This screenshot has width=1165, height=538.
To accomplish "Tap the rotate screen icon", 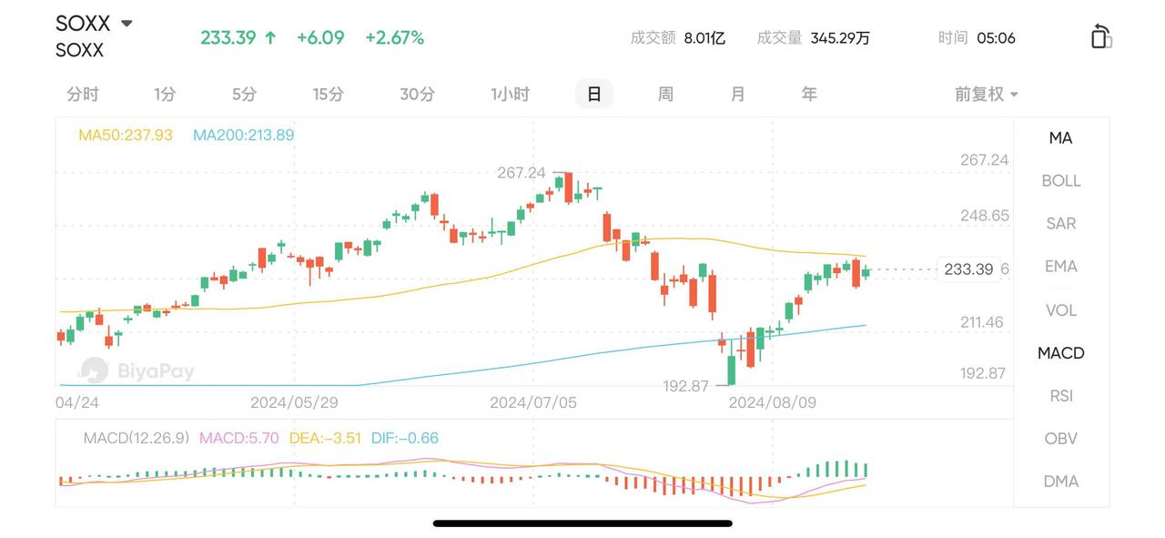I will tap(1100, 36).
